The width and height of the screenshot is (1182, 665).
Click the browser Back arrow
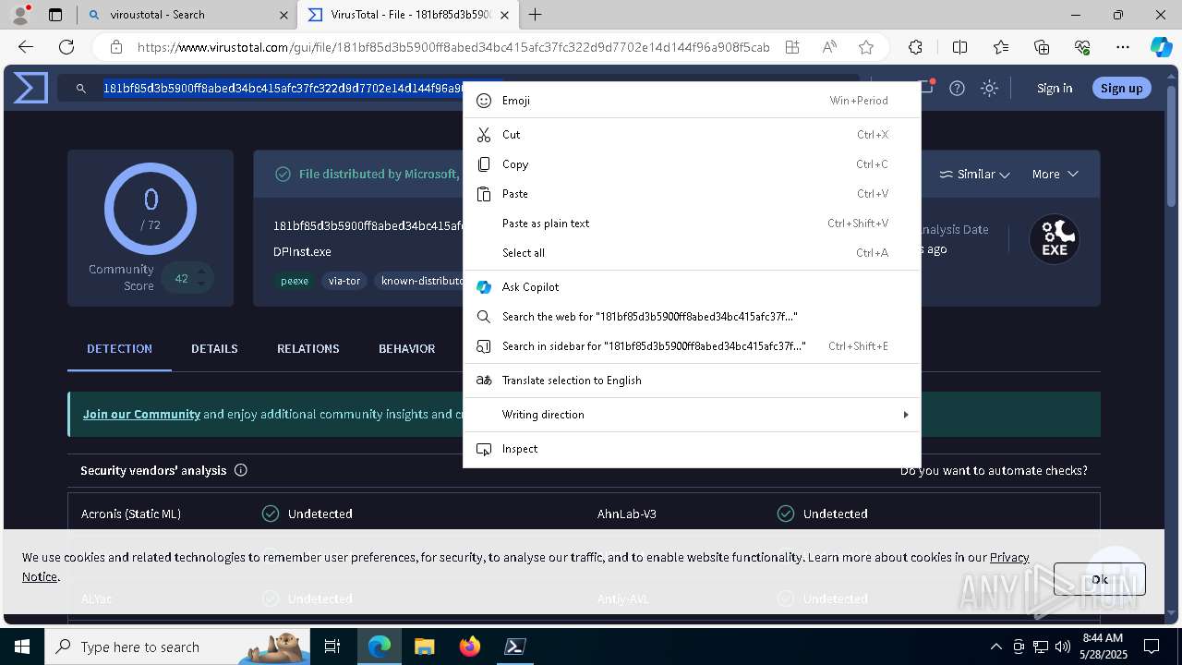tap(26, 47)
